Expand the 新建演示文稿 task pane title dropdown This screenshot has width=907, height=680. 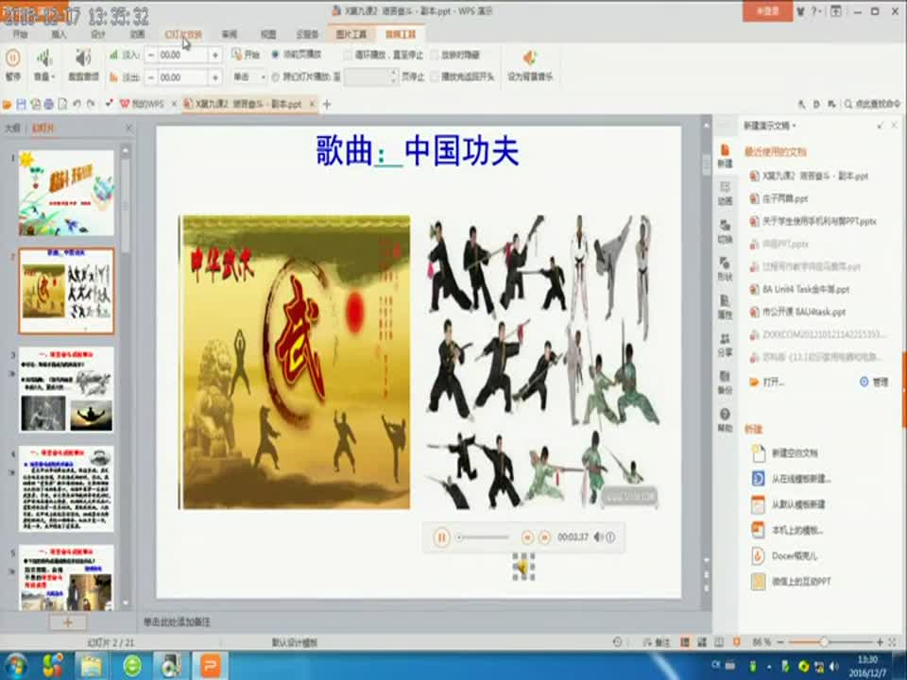pos(770,126)
